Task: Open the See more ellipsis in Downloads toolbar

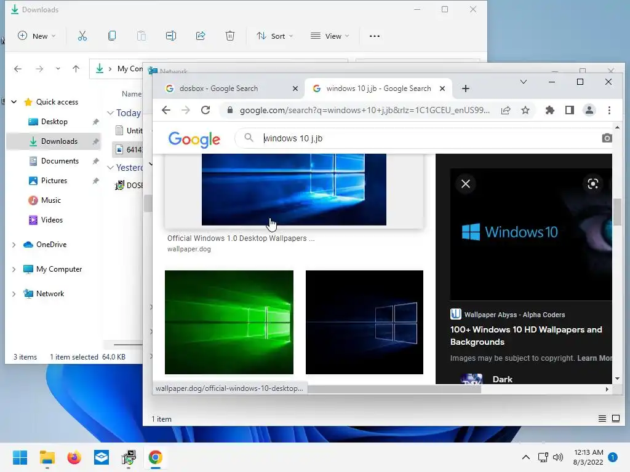Action: (375, 36)
